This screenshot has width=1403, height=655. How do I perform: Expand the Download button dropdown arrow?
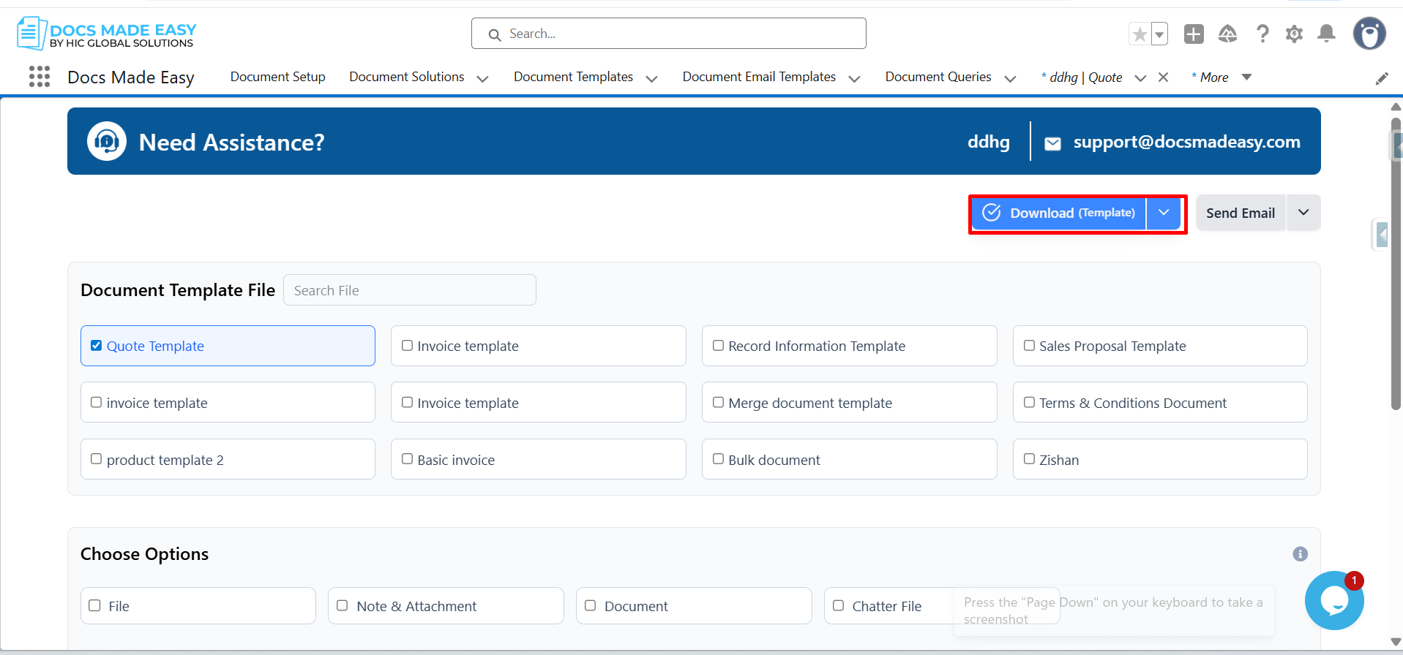click(x=1164, y=213)
